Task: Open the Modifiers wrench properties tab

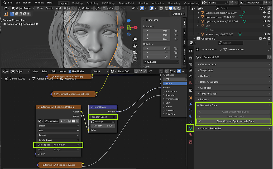Action: pyautogui.click(x=191, y=104)
